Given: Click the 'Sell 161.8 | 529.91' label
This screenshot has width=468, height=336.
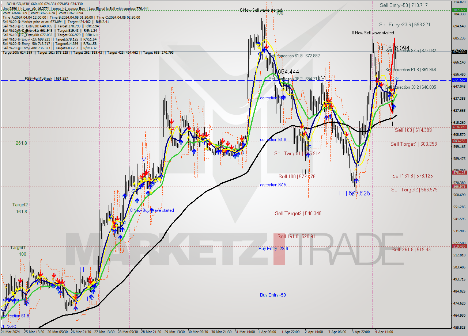Looking at the screenshot, I should click(296, 236).
